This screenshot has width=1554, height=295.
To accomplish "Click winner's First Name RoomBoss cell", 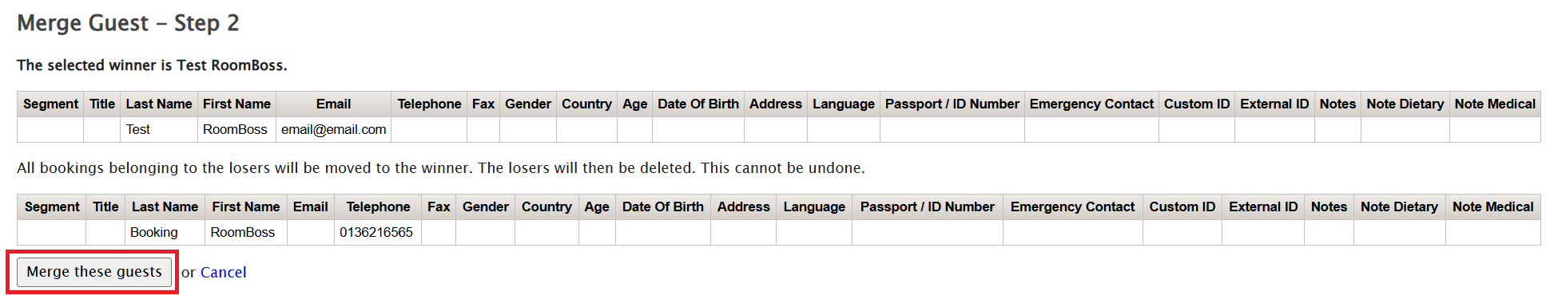I will coord(236,129).
